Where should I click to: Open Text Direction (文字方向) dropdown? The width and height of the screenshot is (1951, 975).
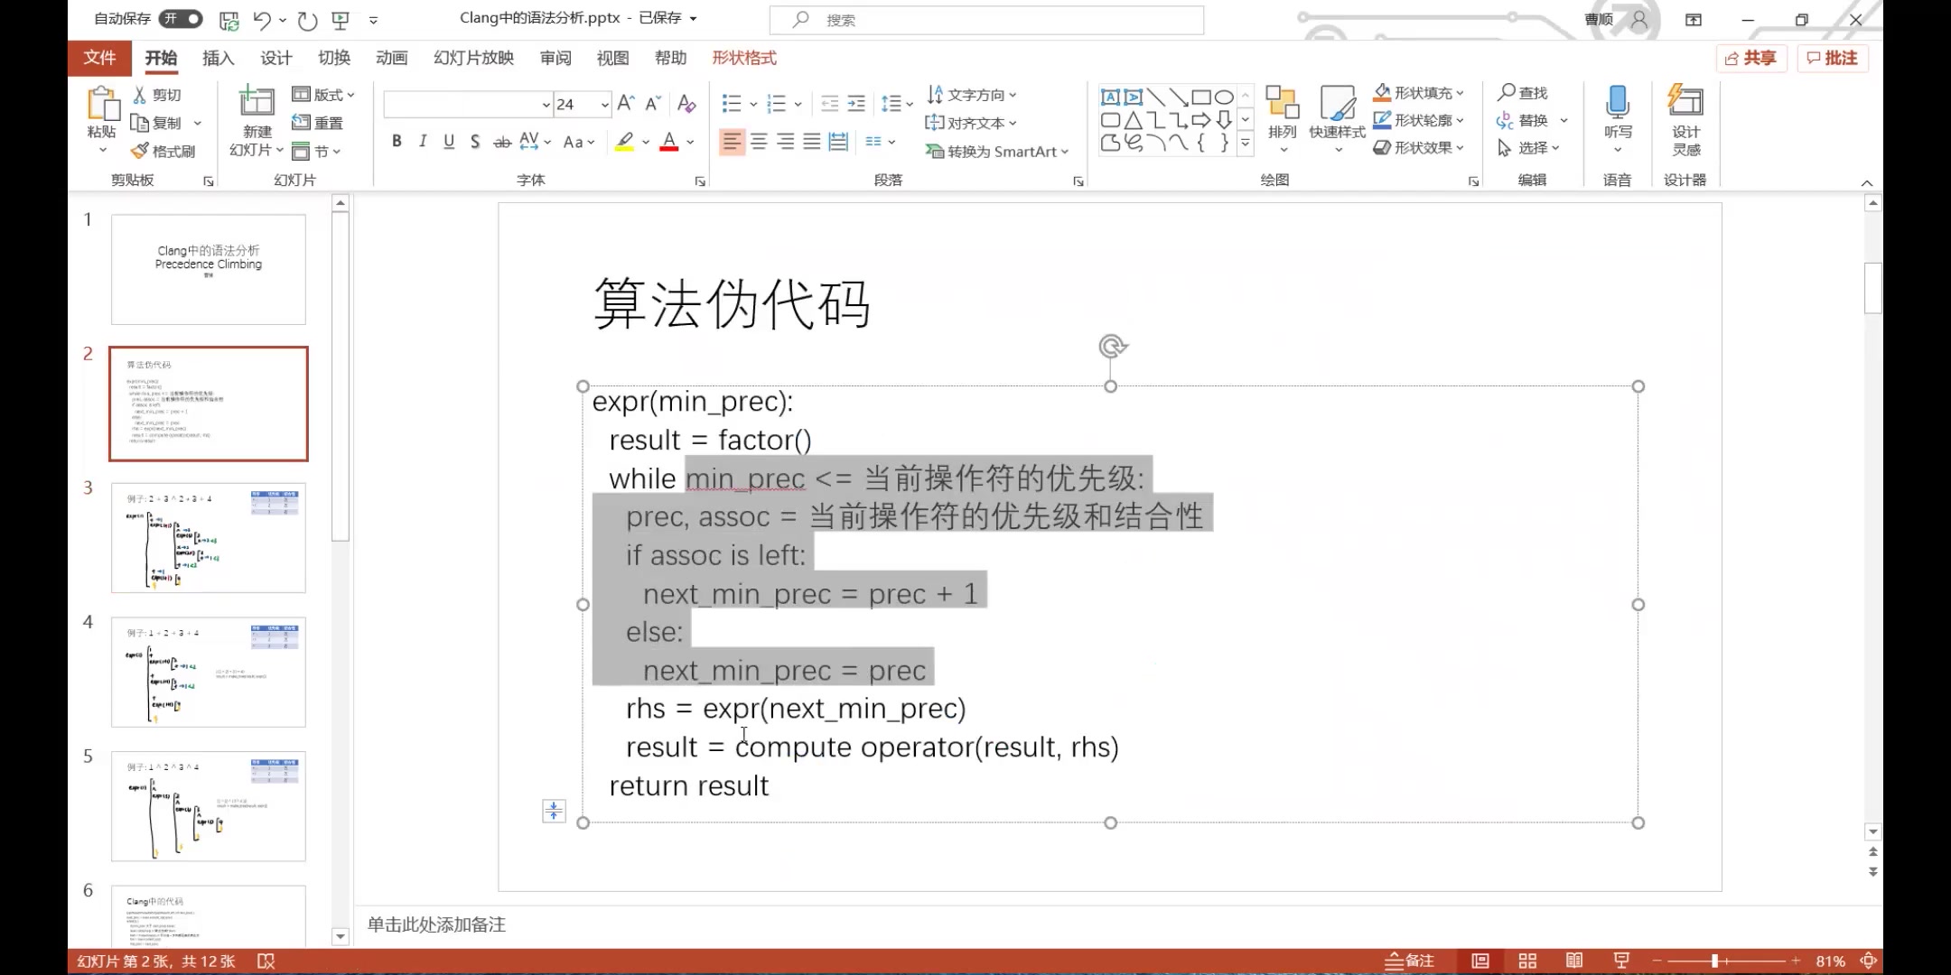[972, 94]
